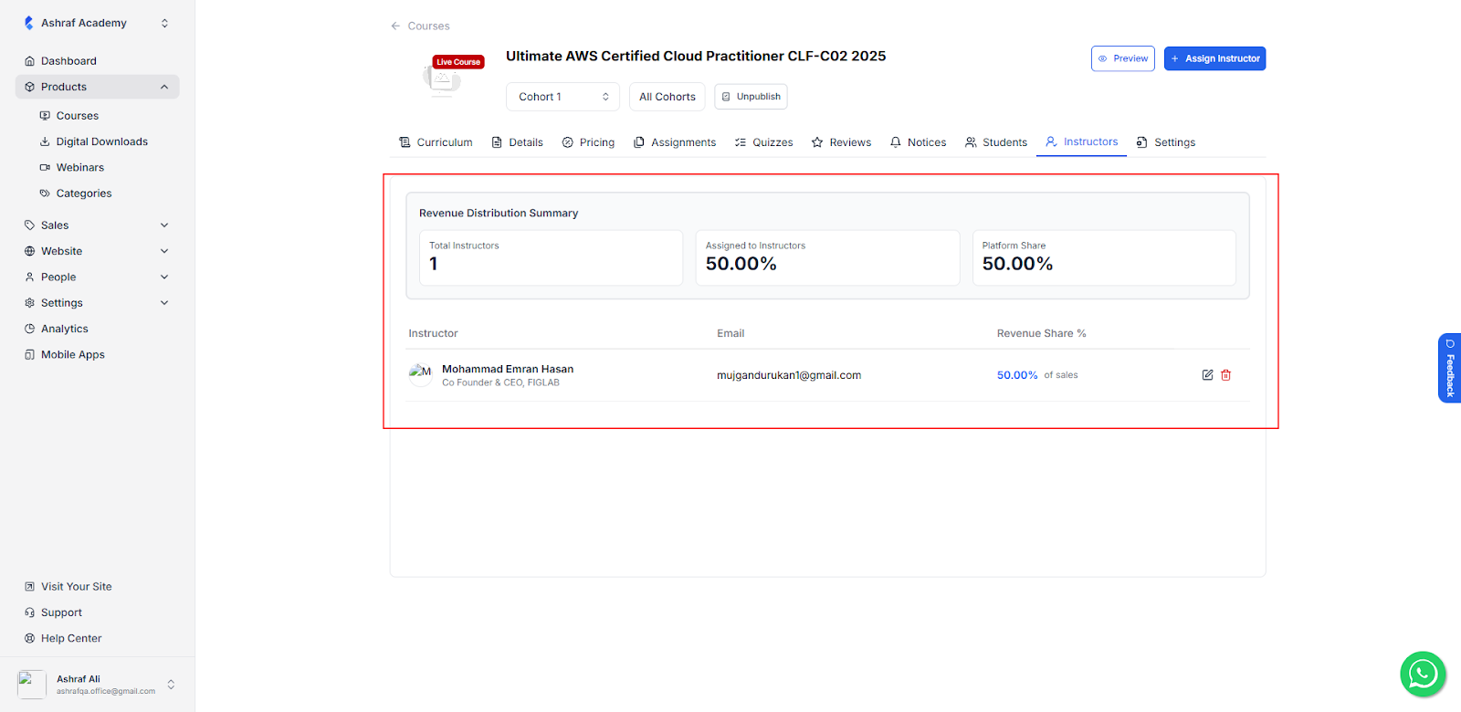The width and height of the screenshot is (1461, 712).
Task: Click the Assign Instructor button
Action: (x=1214, y=58)
